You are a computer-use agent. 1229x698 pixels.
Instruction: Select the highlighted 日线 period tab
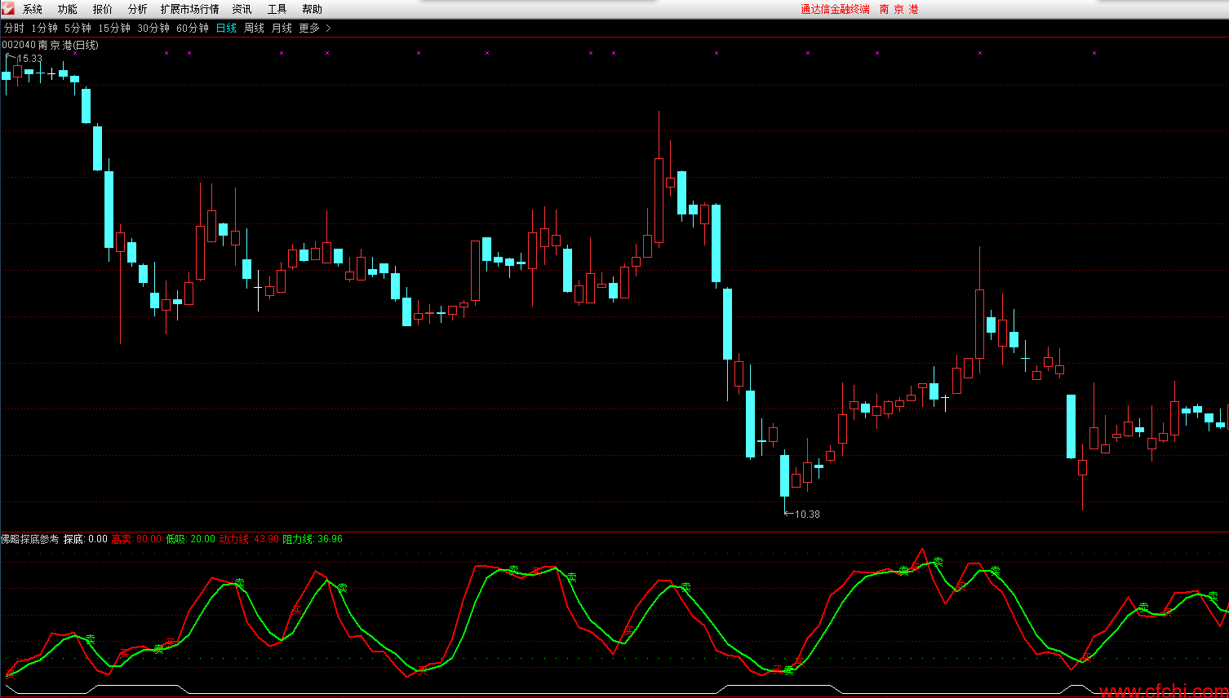(x=227, y=28)
